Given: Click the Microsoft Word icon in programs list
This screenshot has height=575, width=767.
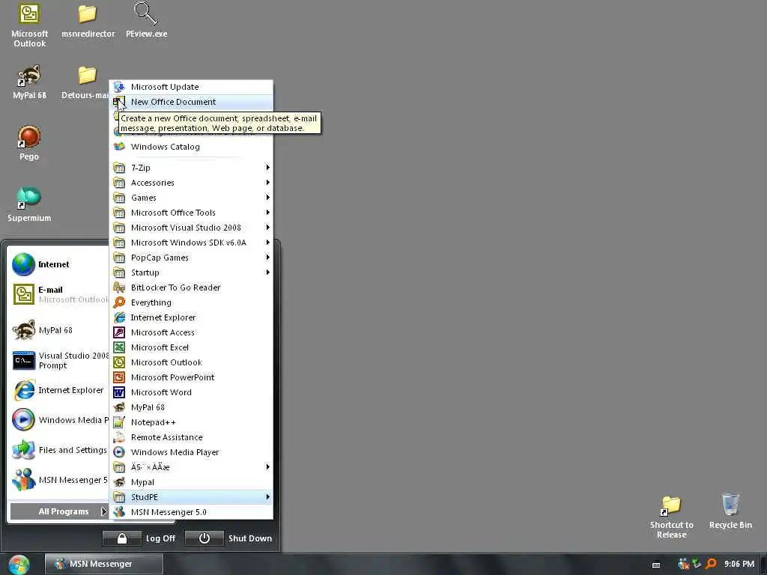Looking at the screenshot, I should point(119,392).
